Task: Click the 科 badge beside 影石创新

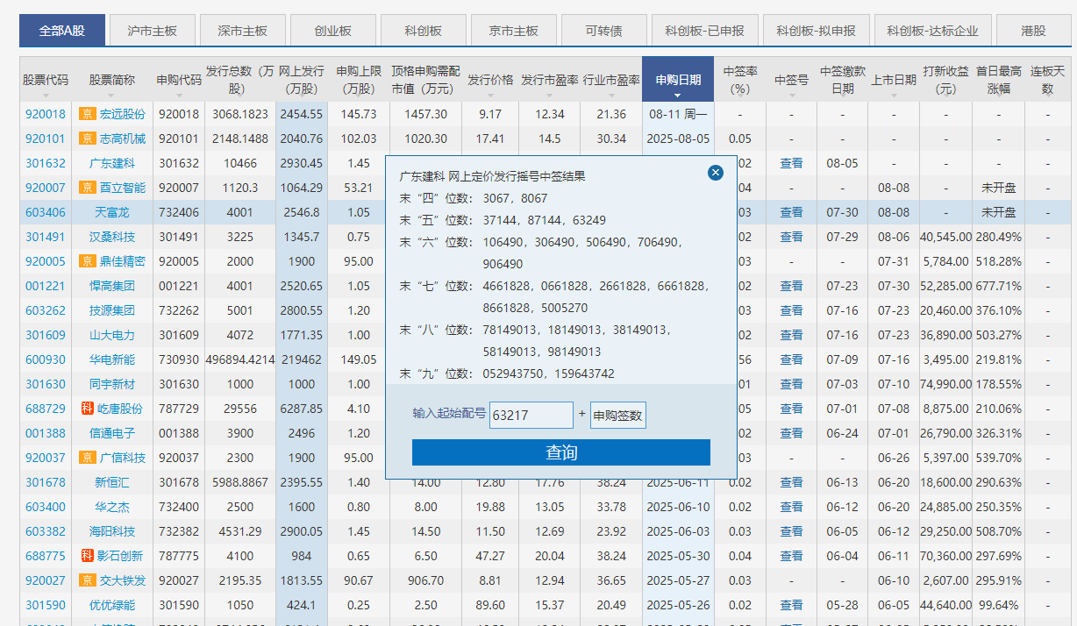Action: [86, 556]
